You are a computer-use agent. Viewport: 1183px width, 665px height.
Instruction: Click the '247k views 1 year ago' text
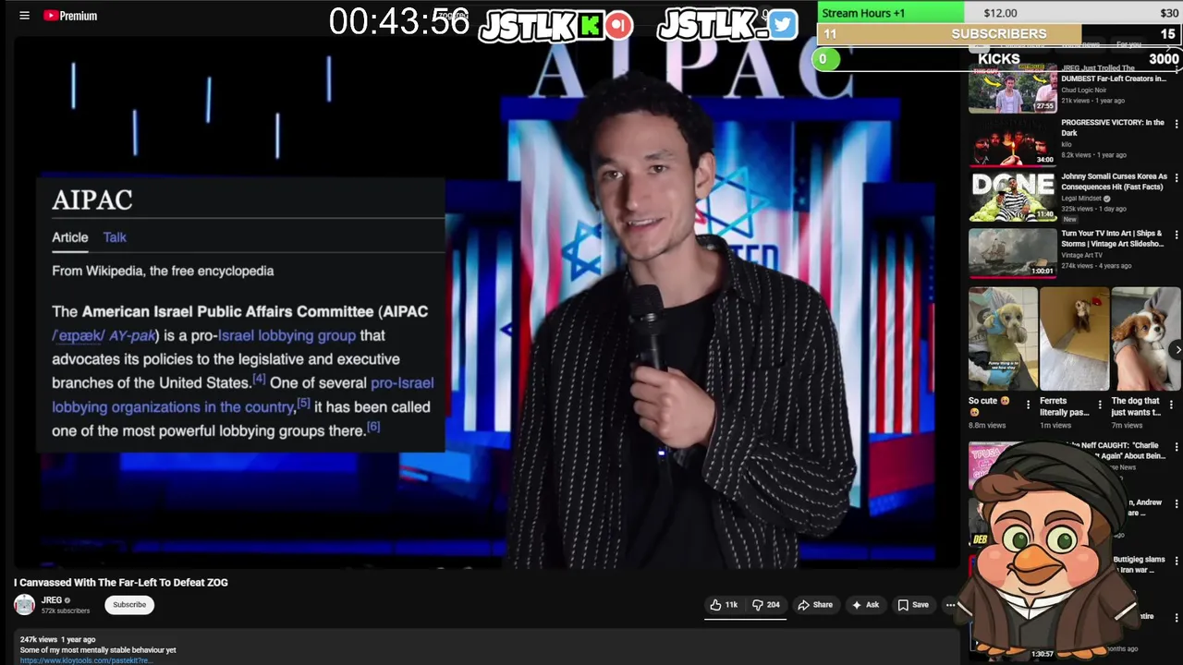tap(57, 639)
